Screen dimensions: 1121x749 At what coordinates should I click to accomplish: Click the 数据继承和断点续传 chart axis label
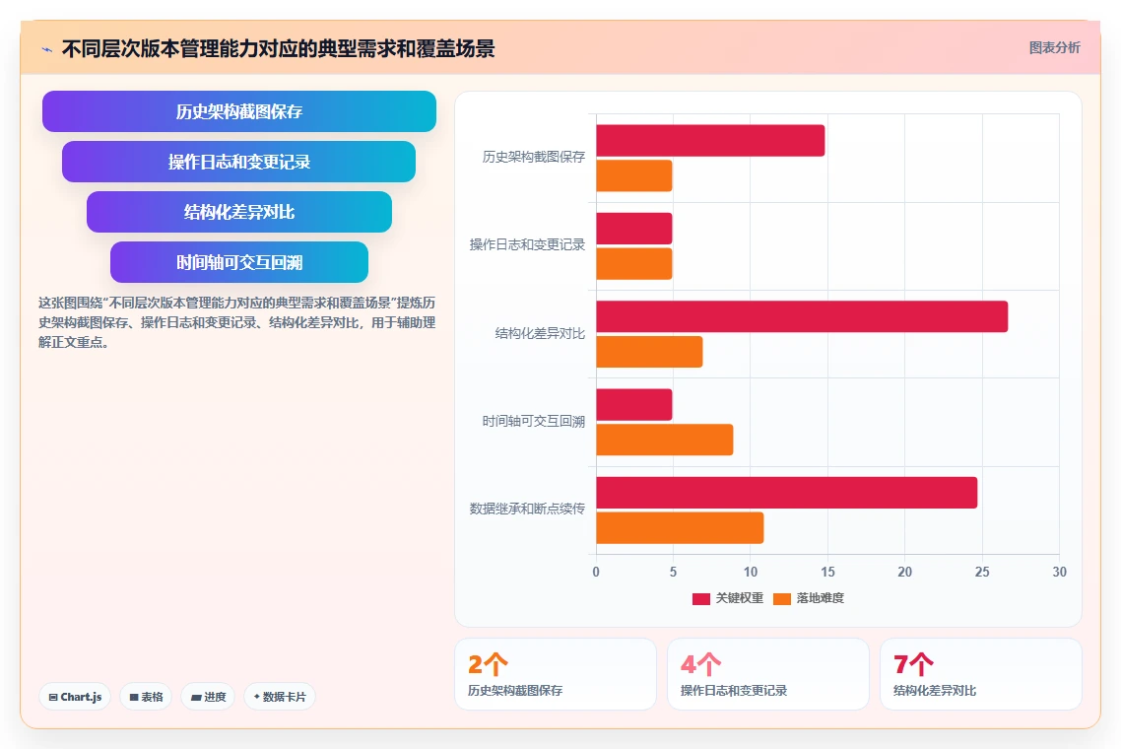coord(527,509)
